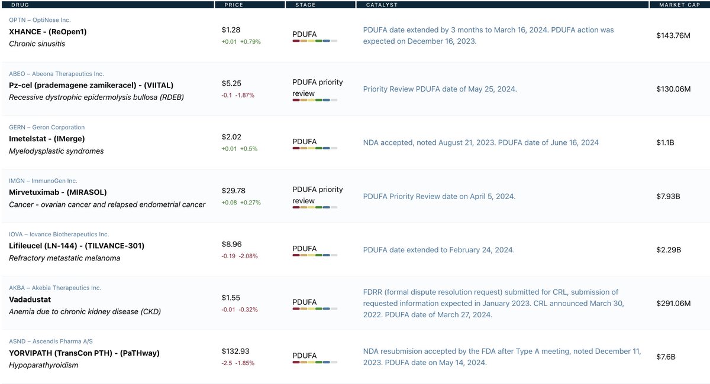This screenshot has height=384, width=710.
Task: Select YORVIPATH (TransCon PTH) - (PaTHway) drug name
Action: [84, 353]
